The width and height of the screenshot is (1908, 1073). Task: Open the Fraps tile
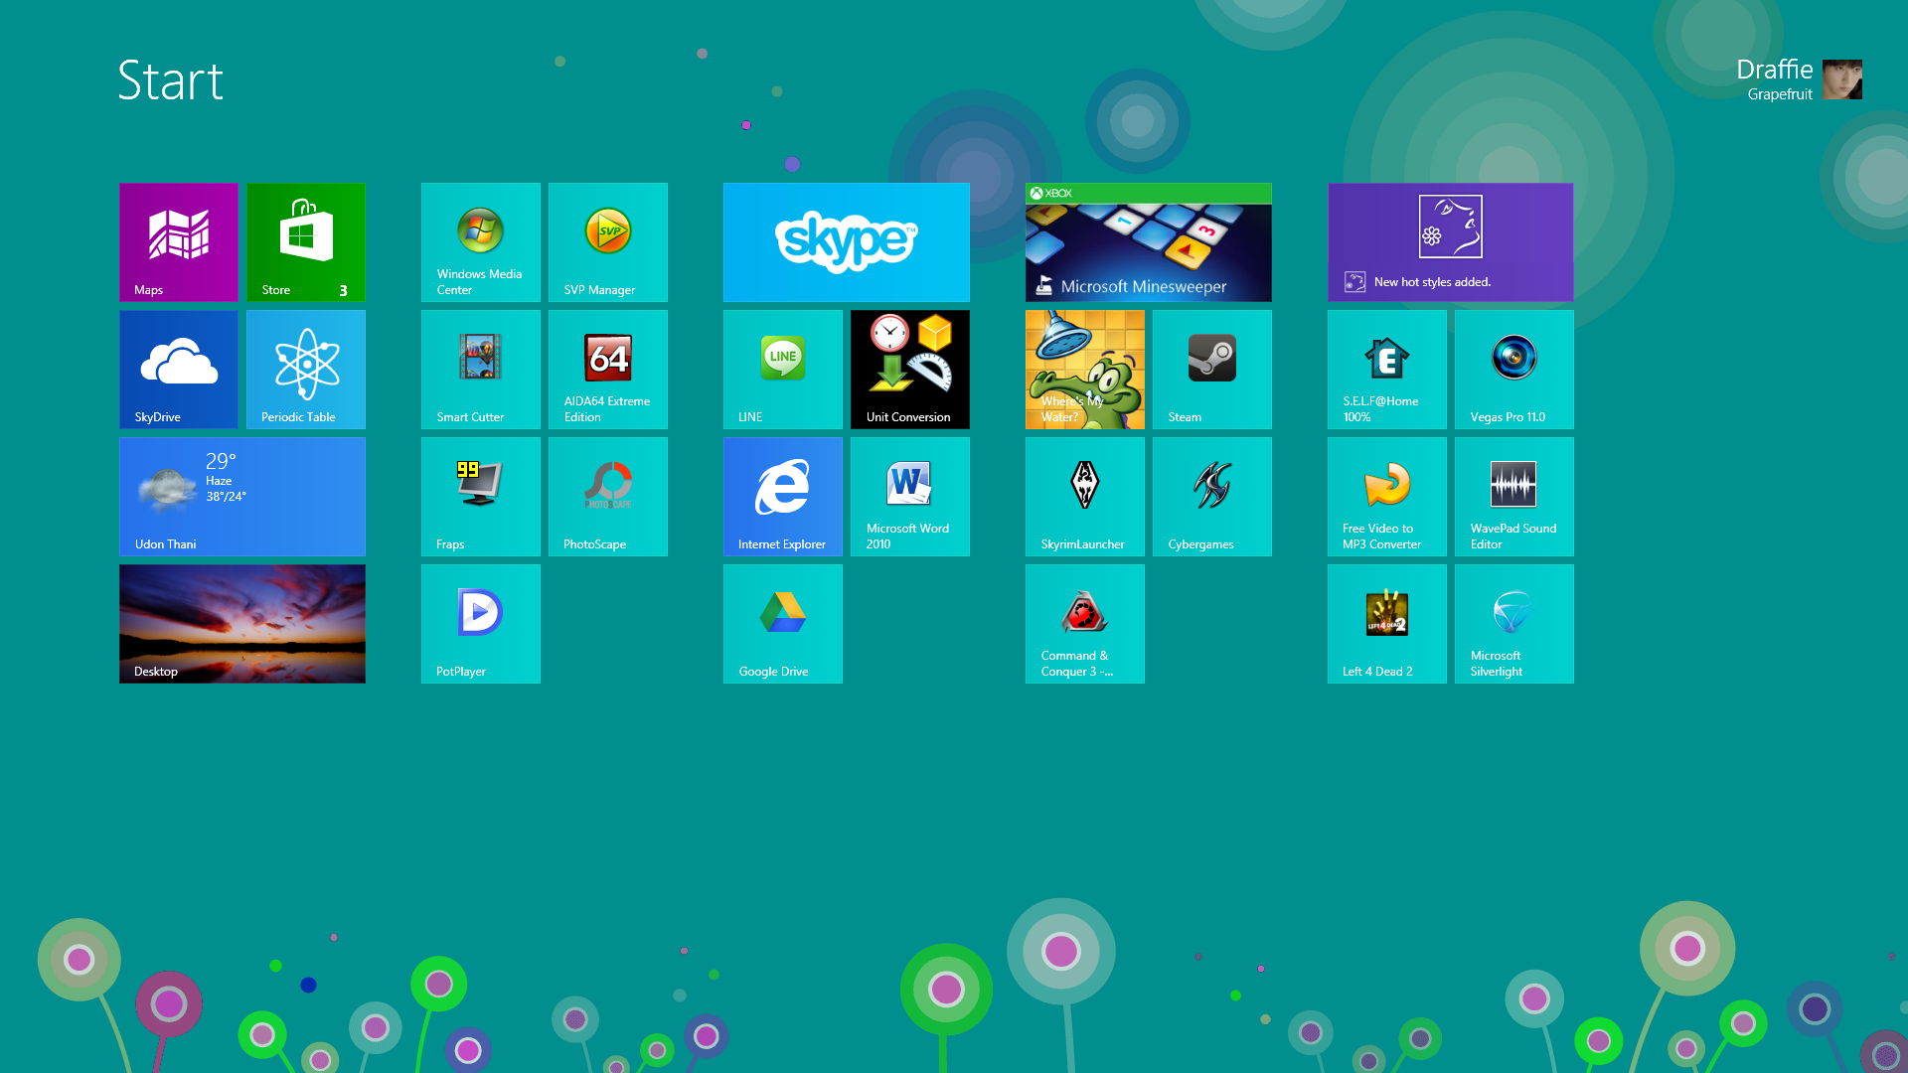[x=481, y=496]
